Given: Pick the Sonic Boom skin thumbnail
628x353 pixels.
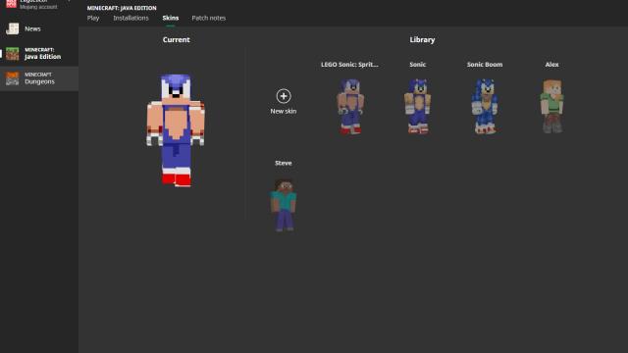Looking at the screenshot, I should (x=485, y=106).
